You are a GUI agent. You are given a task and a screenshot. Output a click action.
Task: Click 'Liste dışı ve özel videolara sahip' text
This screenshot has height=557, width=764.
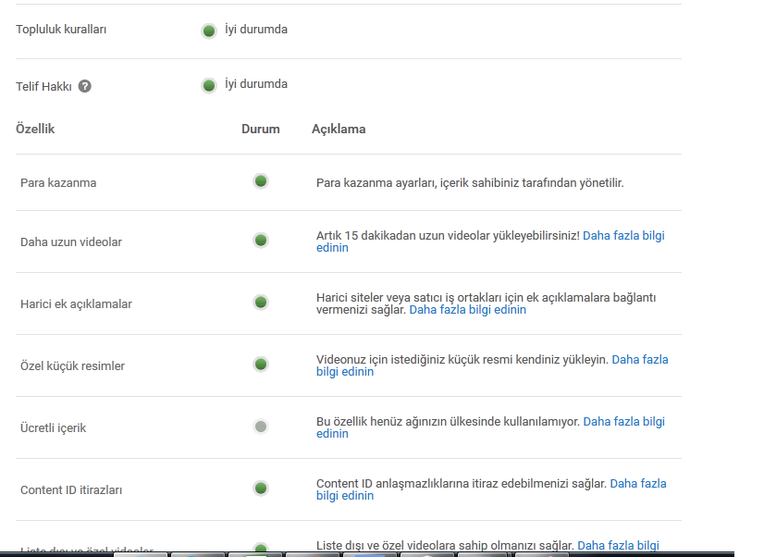[445, 545]
